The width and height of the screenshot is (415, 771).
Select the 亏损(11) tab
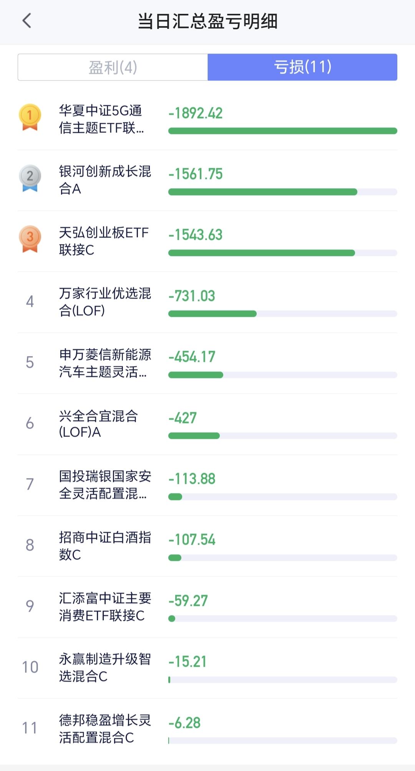302,67
